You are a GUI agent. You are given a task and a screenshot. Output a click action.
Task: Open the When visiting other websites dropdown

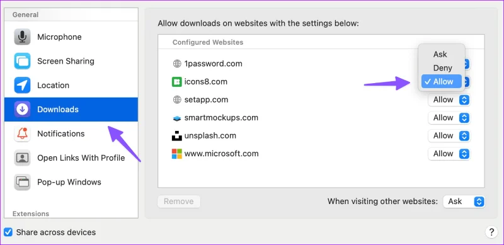464,202
